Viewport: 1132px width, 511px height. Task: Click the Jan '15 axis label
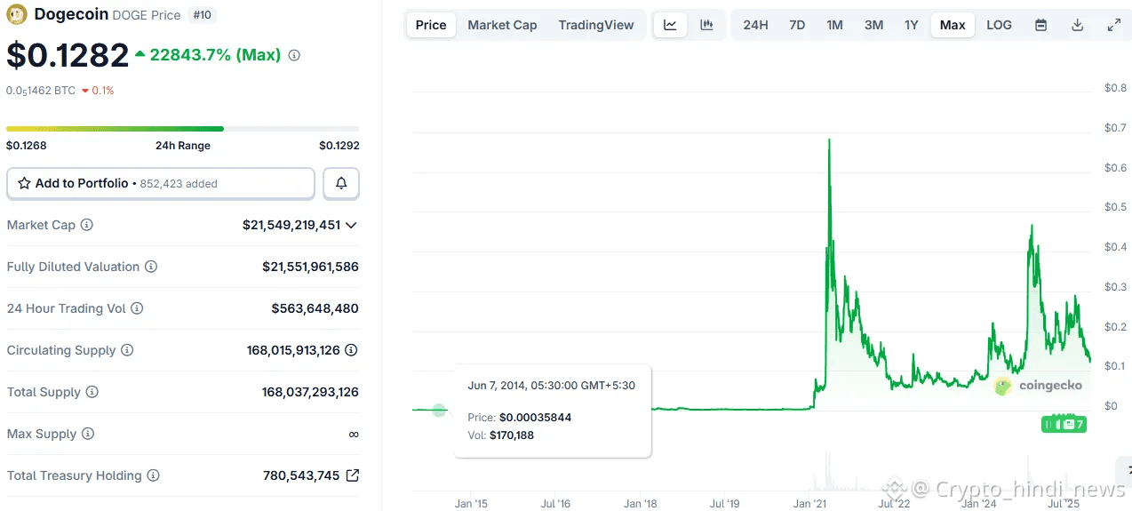pyautogui.click(x=471, y=504)
